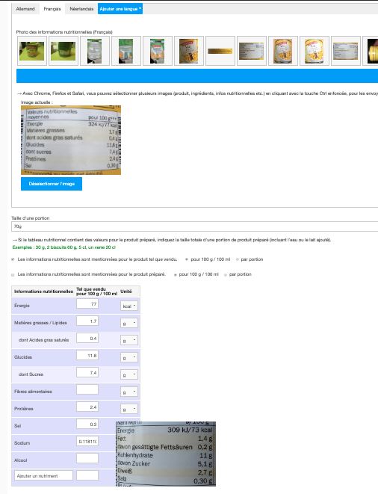Select 'par portion' radio for produit préparé
378x494 pixels.
(226, 275)
